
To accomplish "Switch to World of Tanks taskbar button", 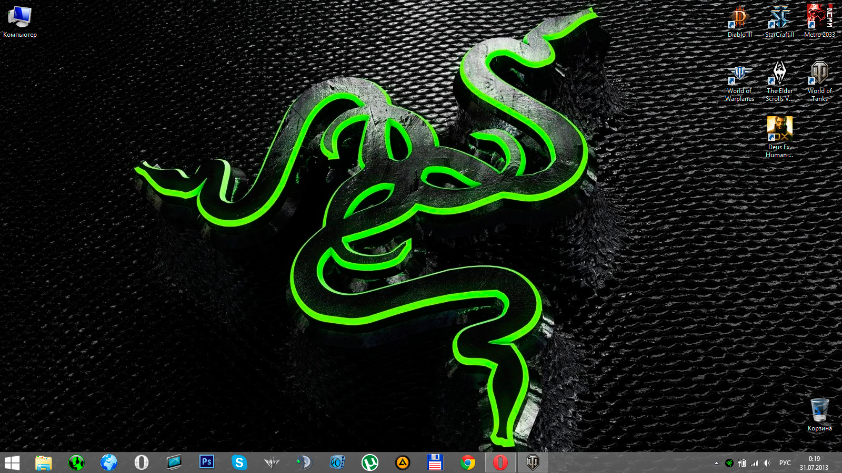I will tap(533, 463).
